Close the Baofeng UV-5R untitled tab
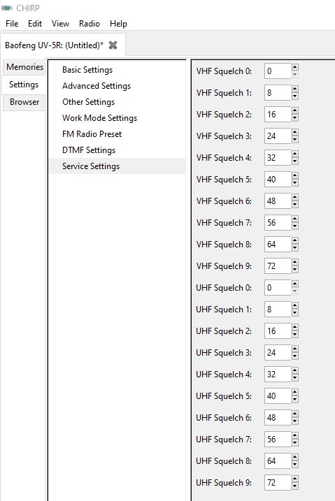Viewport: 335px width, 501px height. [113, 45]
